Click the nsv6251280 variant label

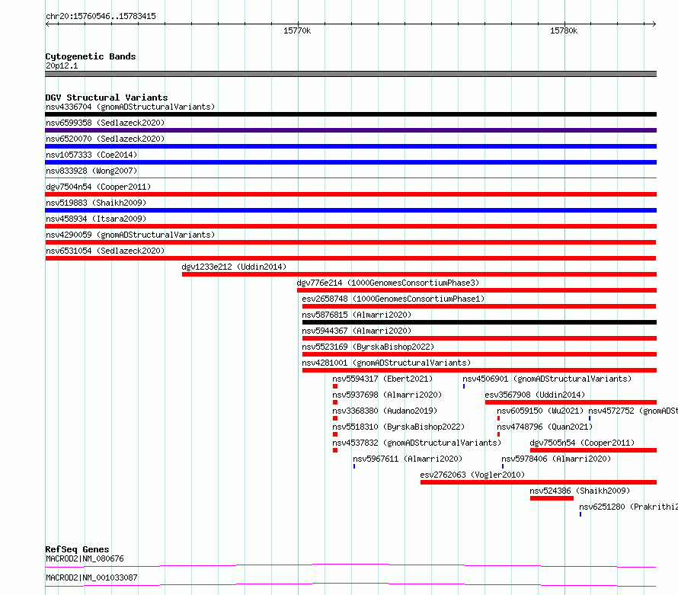coord(628,507)
